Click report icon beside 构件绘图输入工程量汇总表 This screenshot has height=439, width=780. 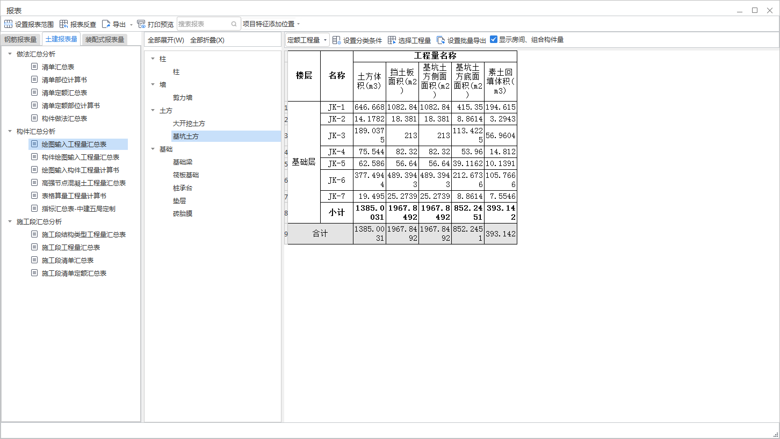tap(34, 157)
